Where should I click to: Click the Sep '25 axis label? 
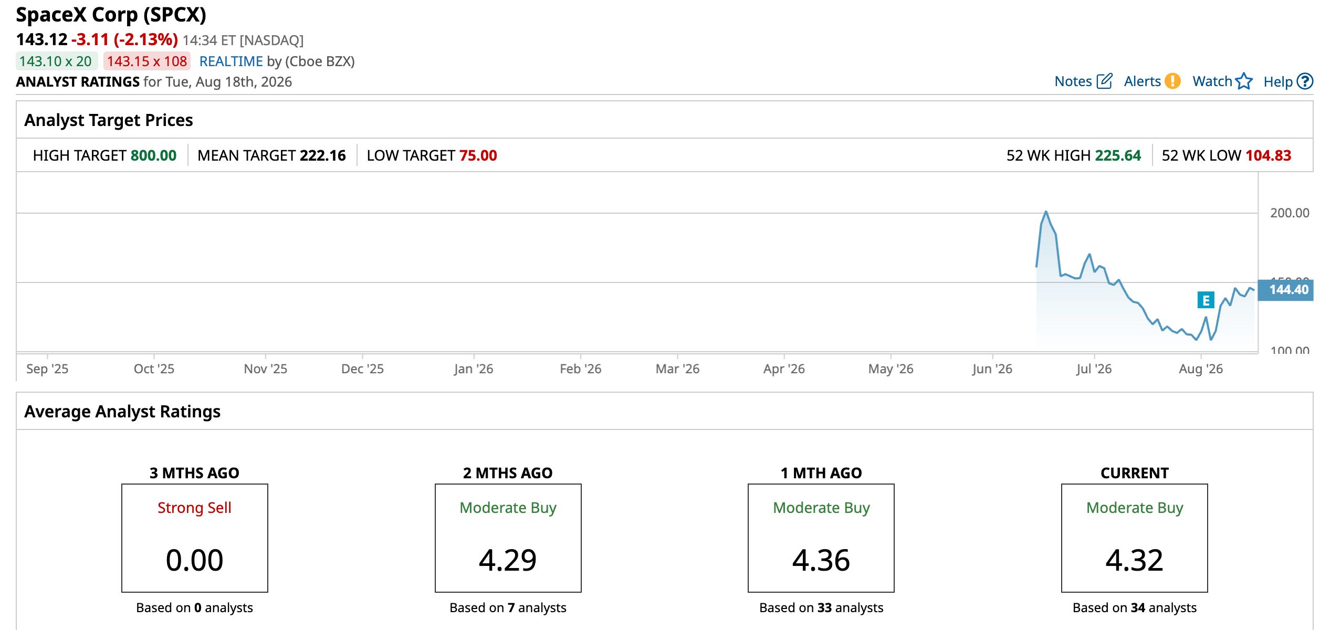[47, 369]
